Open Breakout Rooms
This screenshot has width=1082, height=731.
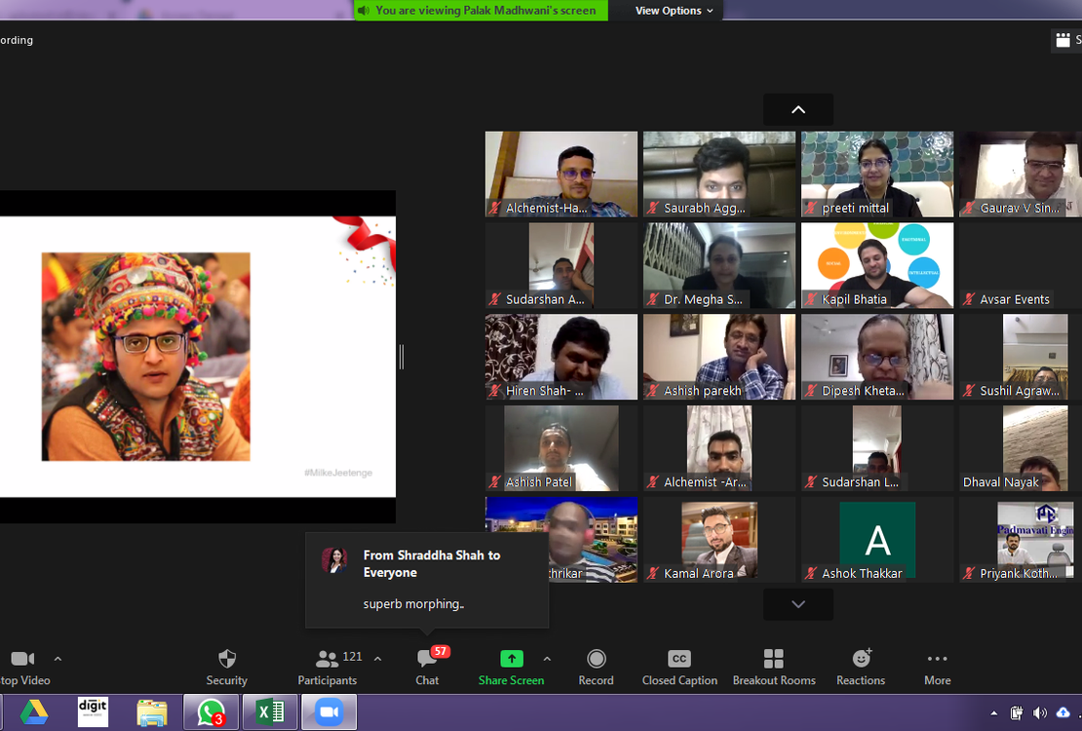tap(774, 660)
